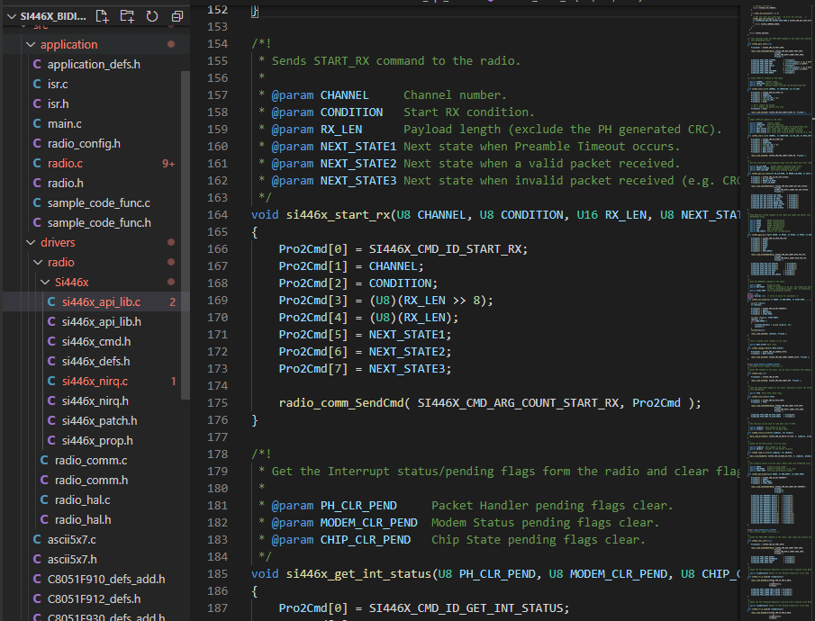Click the explorer sidebar scrollbar
The image size is (815, 621).
point(185,235)
